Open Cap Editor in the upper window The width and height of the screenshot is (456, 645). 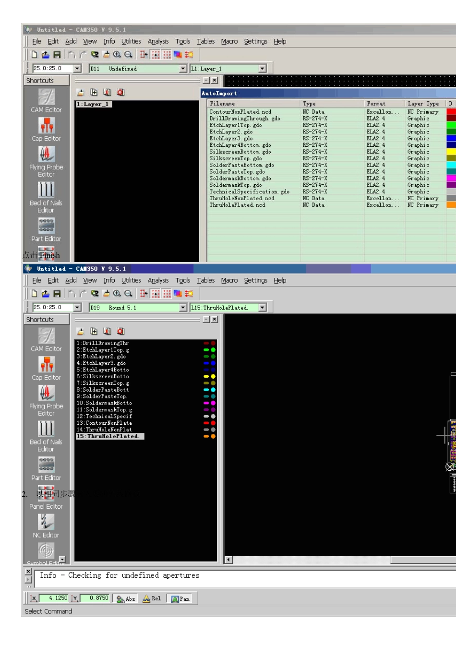pyautogui.click(x=46, y=126)
